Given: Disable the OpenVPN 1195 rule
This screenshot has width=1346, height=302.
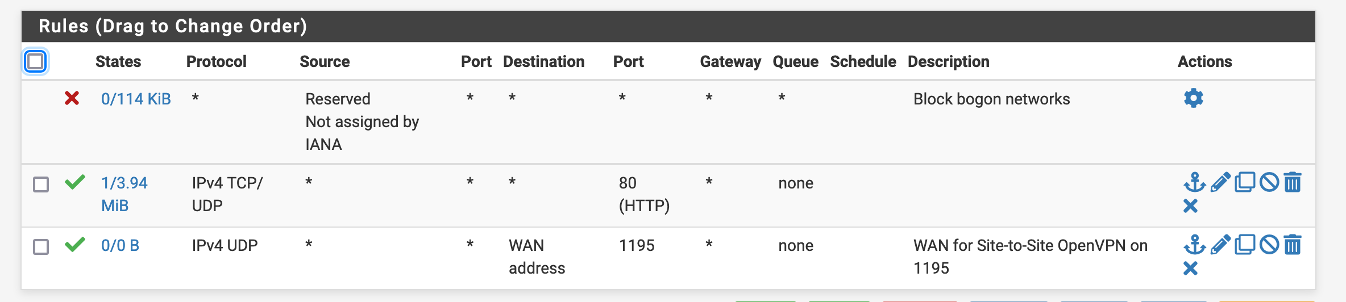Looking at the screenshot, I should [1269, 245].
